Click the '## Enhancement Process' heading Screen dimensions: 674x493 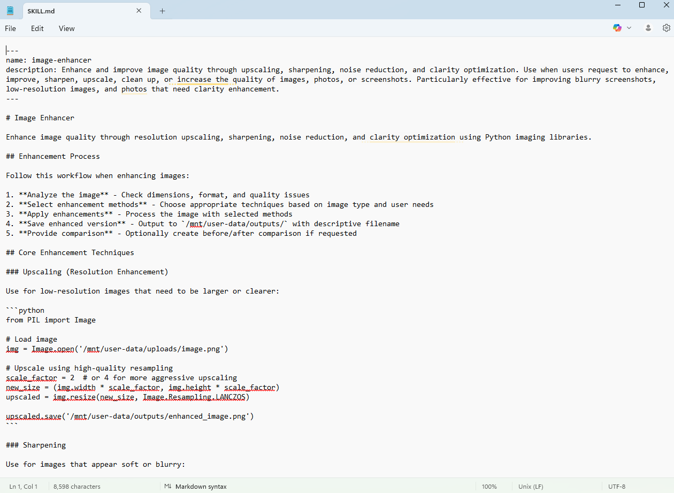(x=53, y=156)
